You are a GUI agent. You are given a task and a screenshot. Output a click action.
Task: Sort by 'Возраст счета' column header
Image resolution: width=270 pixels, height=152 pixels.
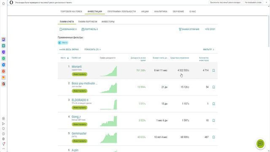[160, 58]
